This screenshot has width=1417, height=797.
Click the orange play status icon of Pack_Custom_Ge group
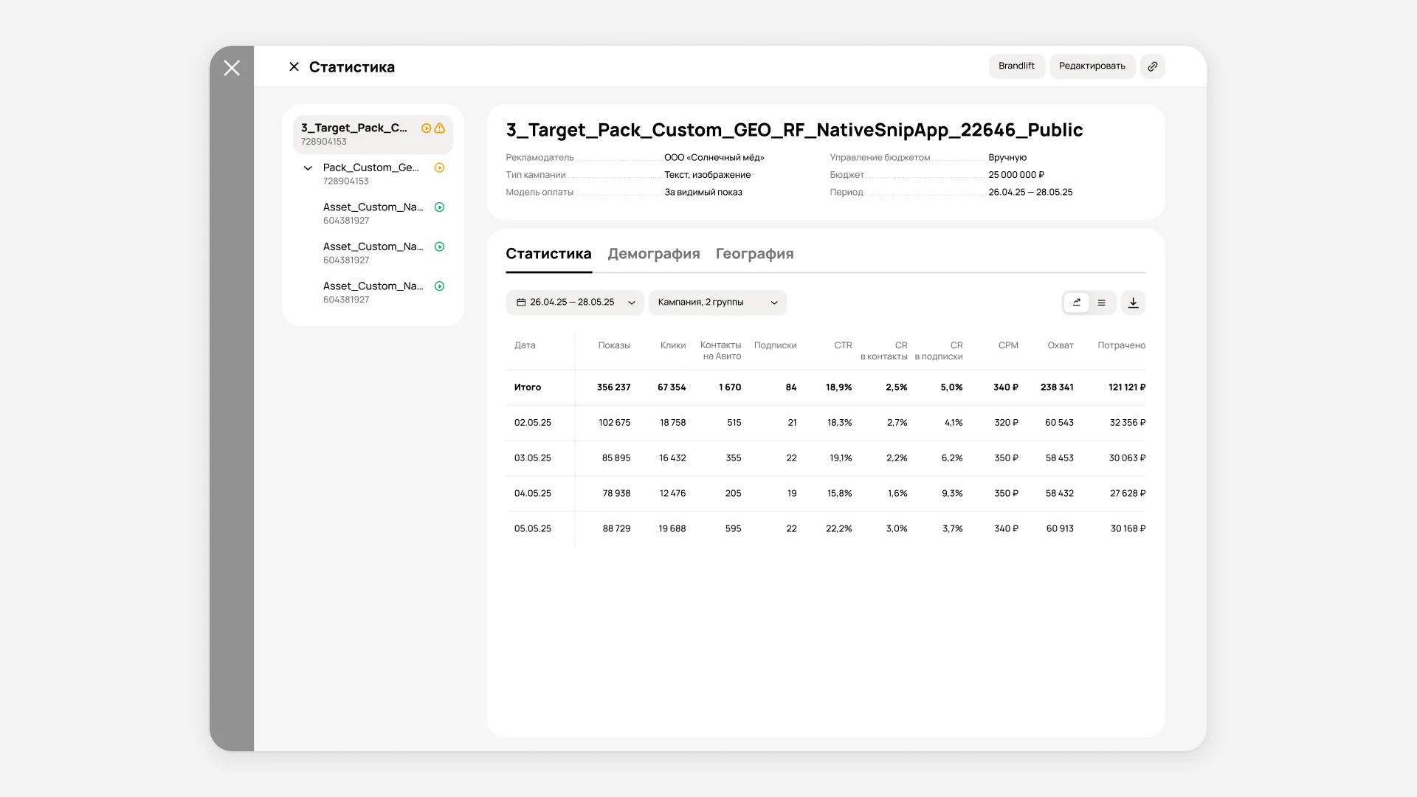(439, 168)
